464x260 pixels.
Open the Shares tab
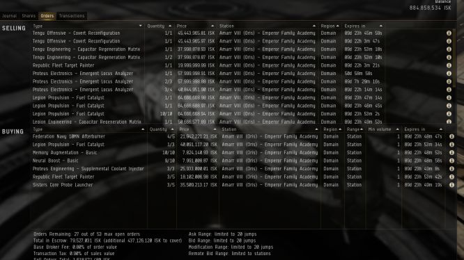[x=29, y=16]
